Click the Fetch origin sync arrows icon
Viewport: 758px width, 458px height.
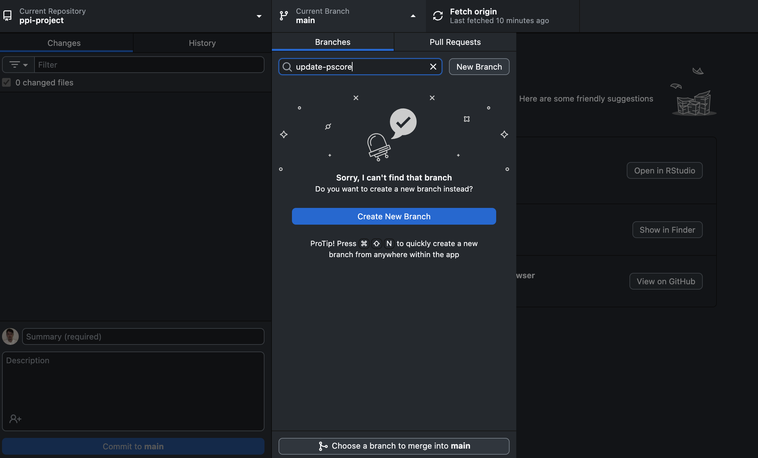click(x=438, y=16)
